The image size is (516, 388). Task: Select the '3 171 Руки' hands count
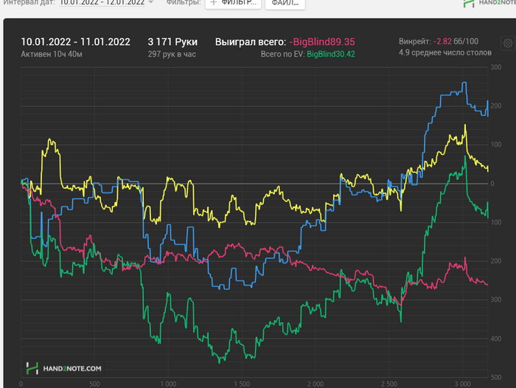172,42
